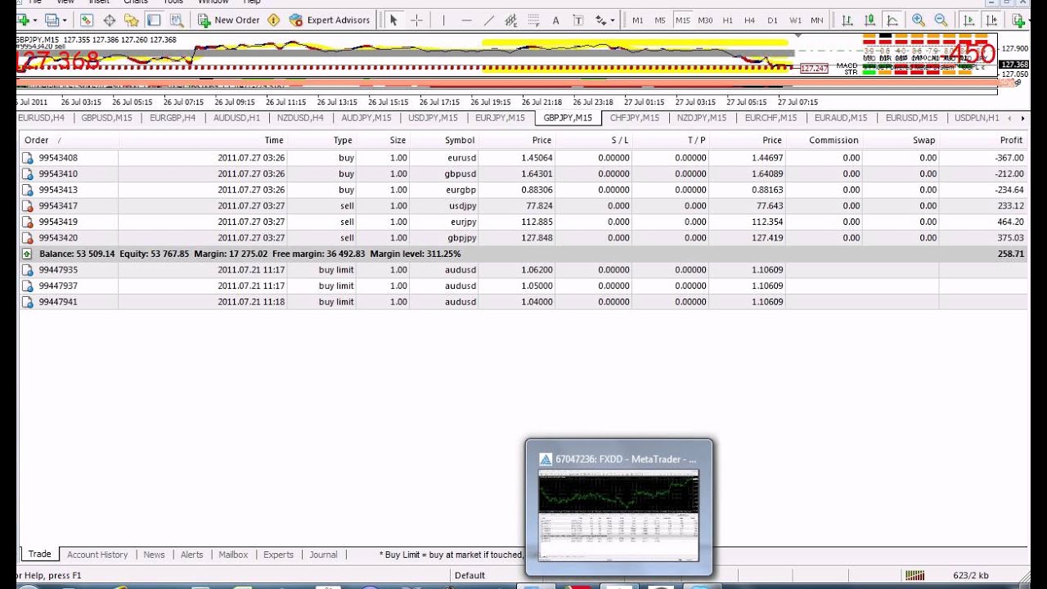Activate the H4 timeframe button
This screenshot has width=1047, height=589.
(x=749, y=20)
